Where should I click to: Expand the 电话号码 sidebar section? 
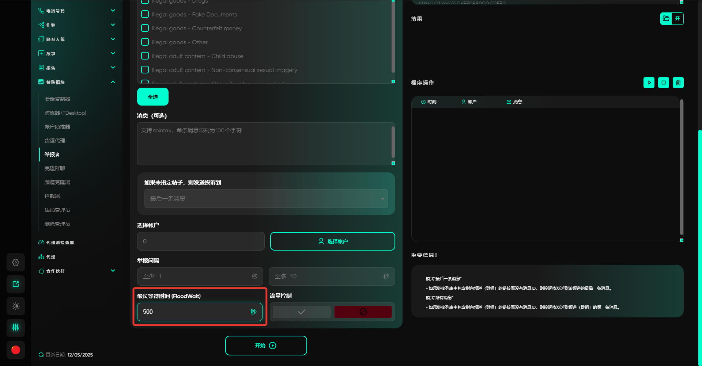tap(113, 11)
